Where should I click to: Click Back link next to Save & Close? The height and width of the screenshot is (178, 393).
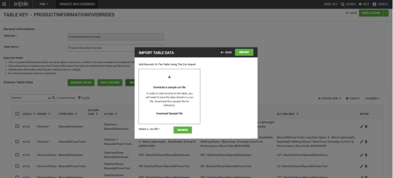[x=351, y=13]
